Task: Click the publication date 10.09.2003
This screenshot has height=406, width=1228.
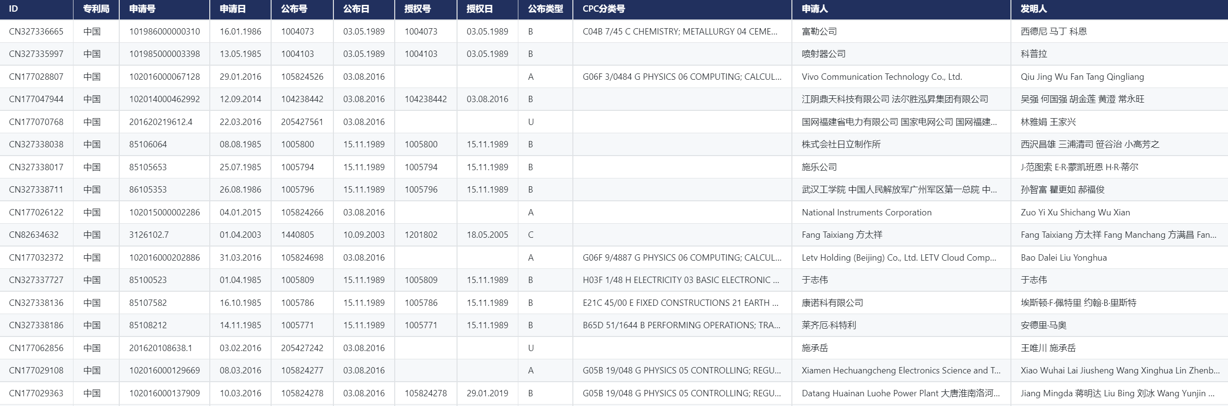Action: (x=364, y=235)
